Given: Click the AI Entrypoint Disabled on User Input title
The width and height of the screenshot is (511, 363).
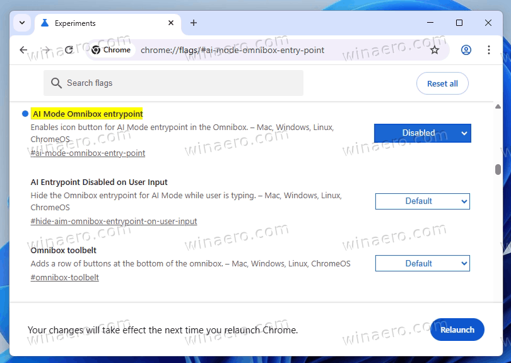Looking at the screenshot, I should [x=99, y=182].
